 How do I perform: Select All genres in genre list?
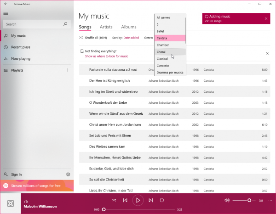pyautogui.click(x=170, y=17)
